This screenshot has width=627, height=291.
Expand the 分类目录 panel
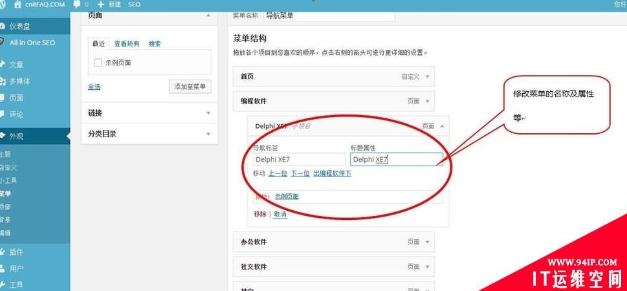point(208,134)
